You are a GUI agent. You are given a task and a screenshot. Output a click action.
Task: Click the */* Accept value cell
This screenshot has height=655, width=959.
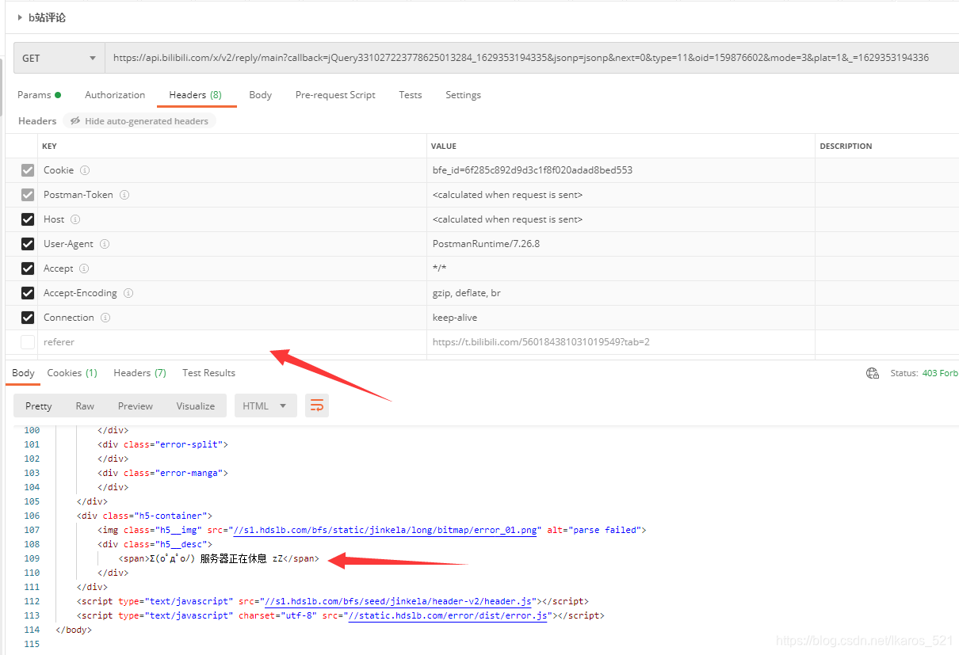tap(621, 268)
